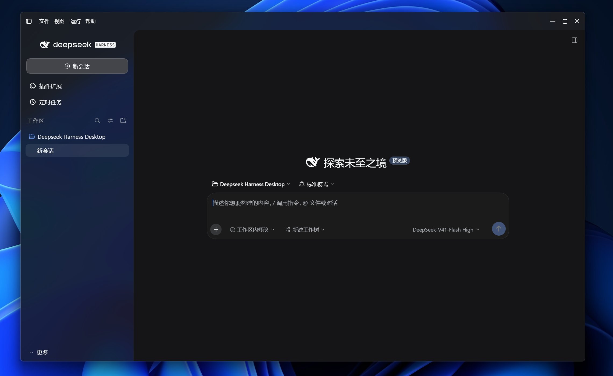
Task: Click the send arrow button
Action: tap(499, 229)
